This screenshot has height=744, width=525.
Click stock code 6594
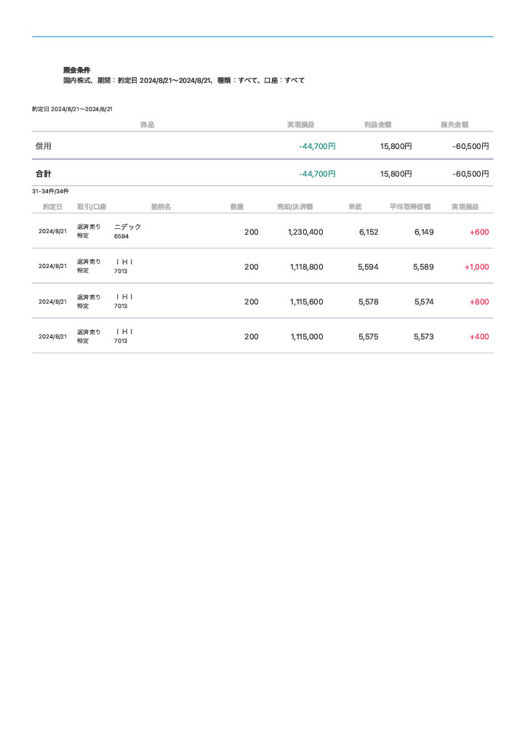click(121, 236)
